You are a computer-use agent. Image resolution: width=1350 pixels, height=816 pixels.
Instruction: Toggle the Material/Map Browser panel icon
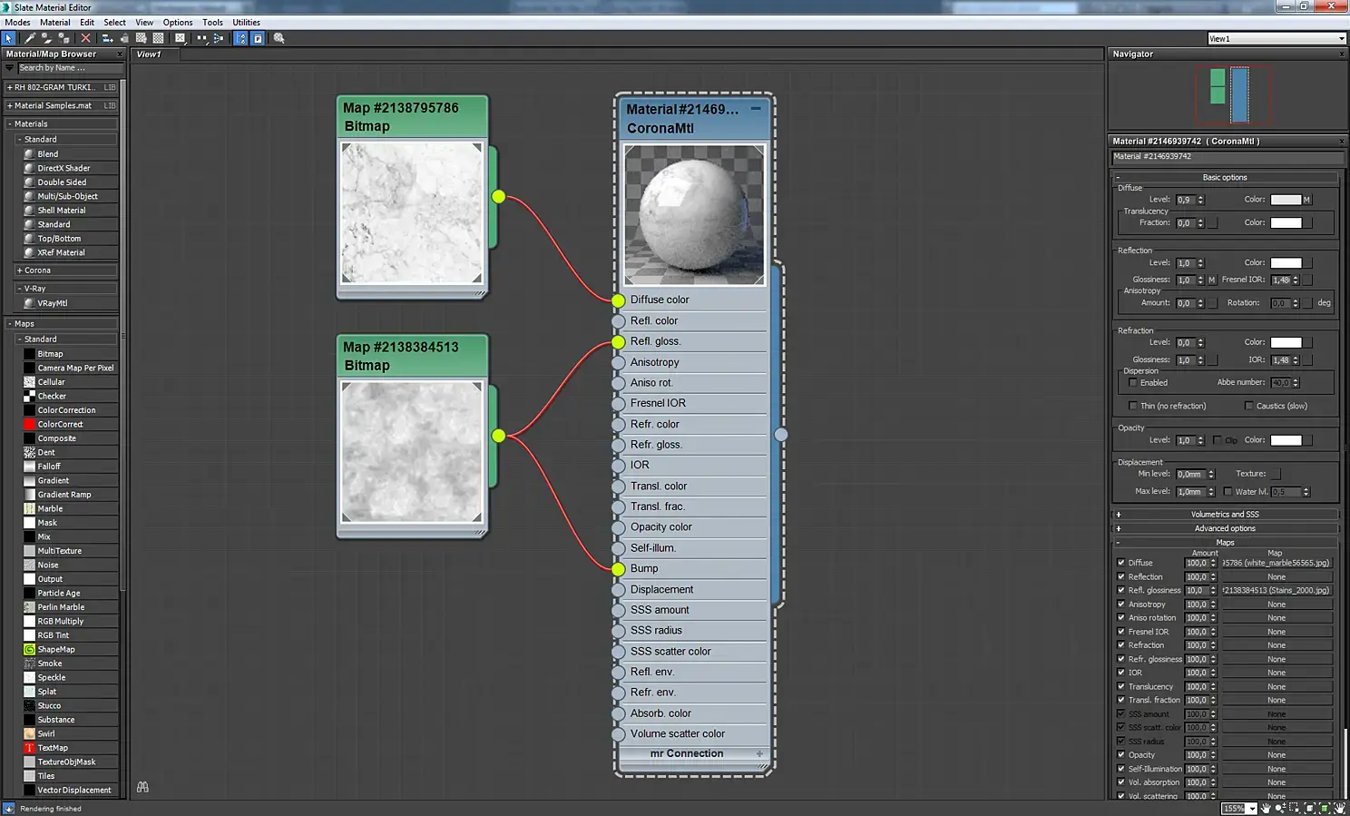pyautogui.click(x=240, y=38)
